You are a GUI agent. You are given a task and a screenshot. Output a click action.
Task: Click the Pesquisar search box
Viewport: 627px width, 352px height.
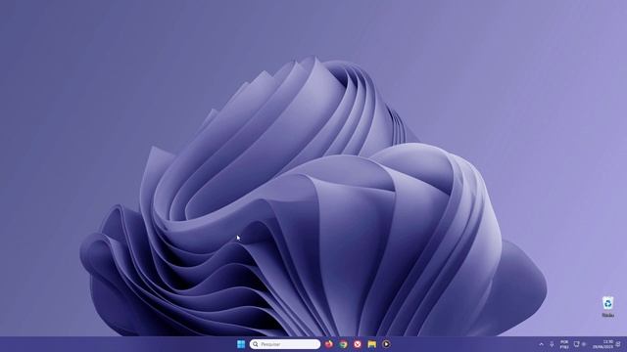[x=285, y=344]
